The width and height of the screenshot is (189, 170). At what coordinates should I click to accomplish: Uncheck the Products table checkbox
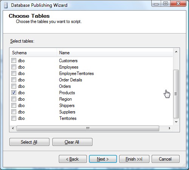point(14,93)
